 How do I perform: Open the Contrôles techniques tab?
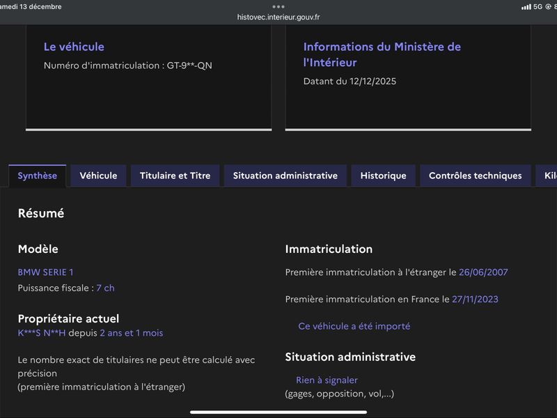coord(475,176)
